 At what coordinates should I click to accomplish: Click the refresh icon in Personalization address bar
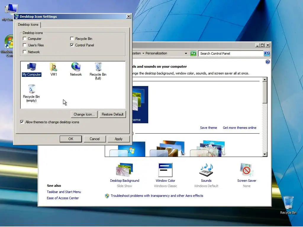[x=193, y=53]
